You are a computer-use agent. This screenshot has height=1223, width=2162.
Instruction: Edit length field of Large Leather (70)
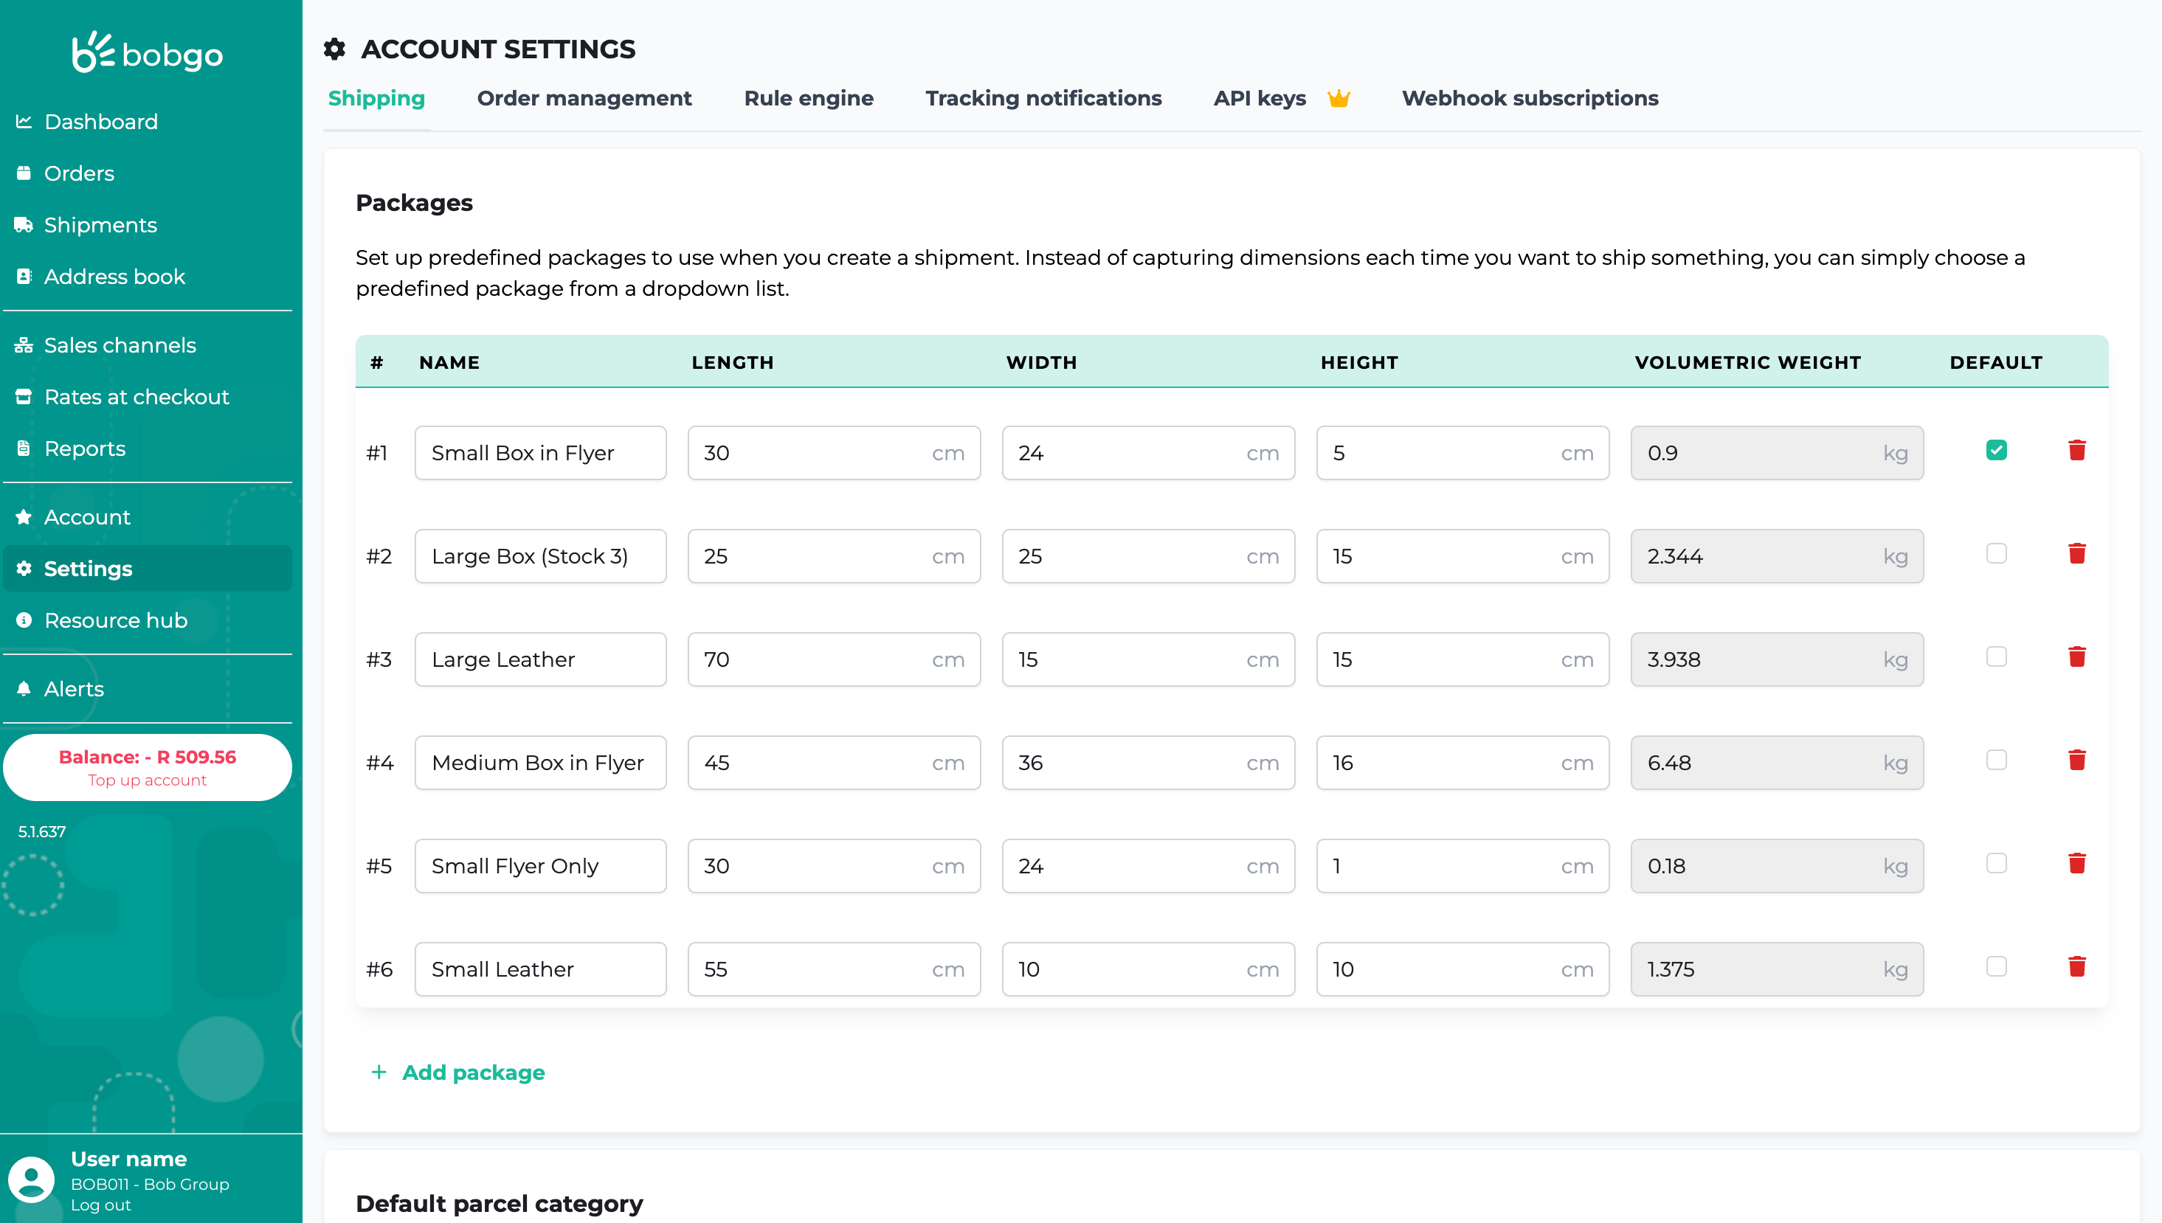pos(834,659)
